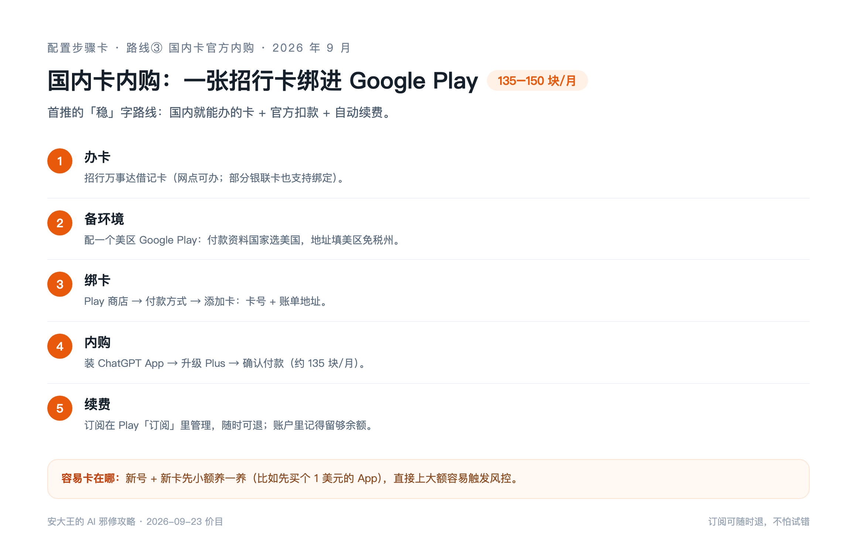This screenshot has height=558, width=857.
Task: Click the 容易卡在哪 warning label
Action: click(x=91, y=478)
